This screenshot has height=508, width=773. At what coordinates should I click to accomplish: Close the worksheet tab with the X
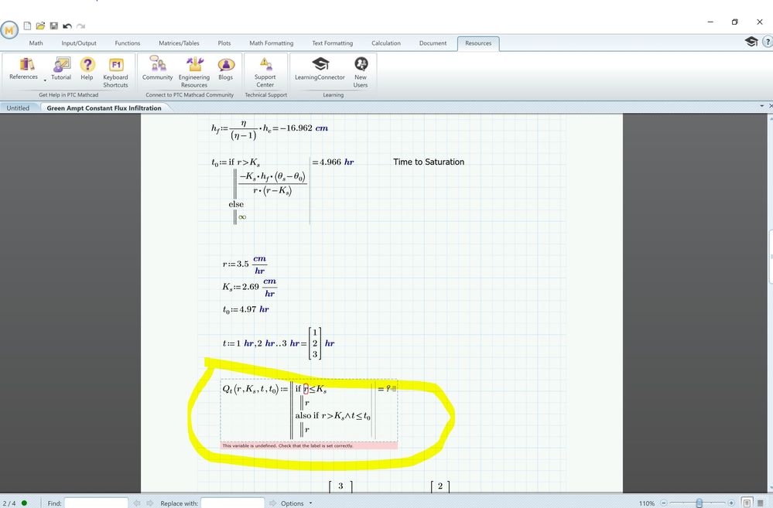[771, 106]
